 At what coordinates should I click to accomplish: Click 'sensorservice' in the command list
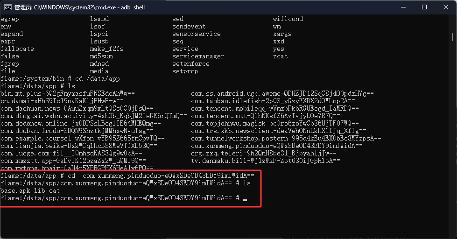pyautogui.click(x=197, y=34)
